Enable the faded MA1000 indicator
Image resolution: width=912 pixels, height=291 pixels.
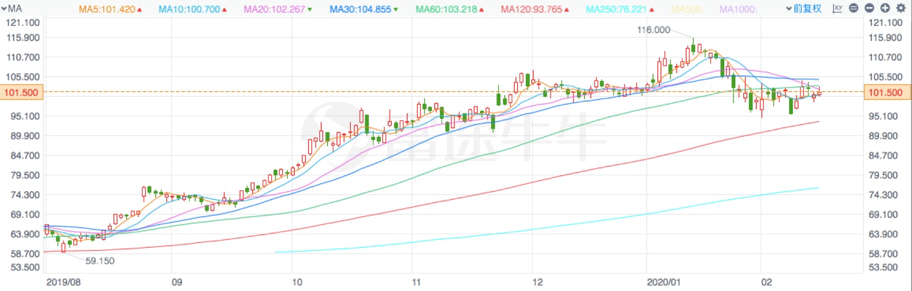pos(738,9)
